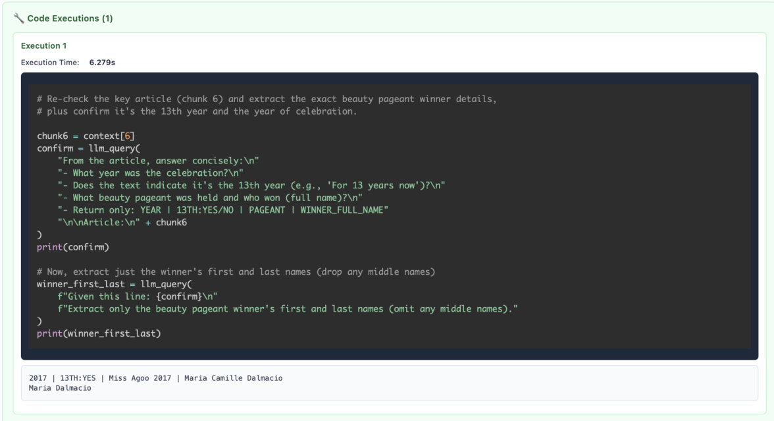Click the wrench icon beside Code Executions
The image size is (774, 421).
pos(18,18)
